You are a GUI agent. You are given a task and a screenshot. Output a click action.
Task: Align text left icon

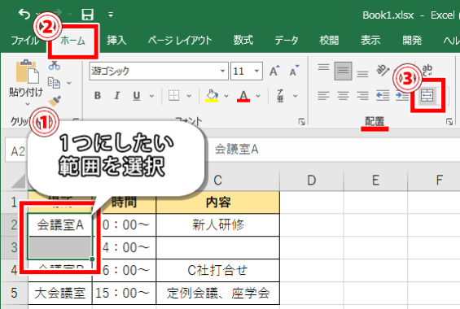pos(323,96)
